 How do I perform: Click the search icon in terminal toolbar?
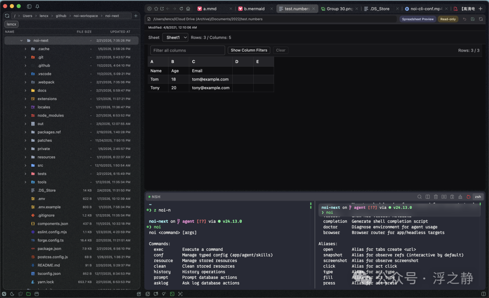pos(419,197)
